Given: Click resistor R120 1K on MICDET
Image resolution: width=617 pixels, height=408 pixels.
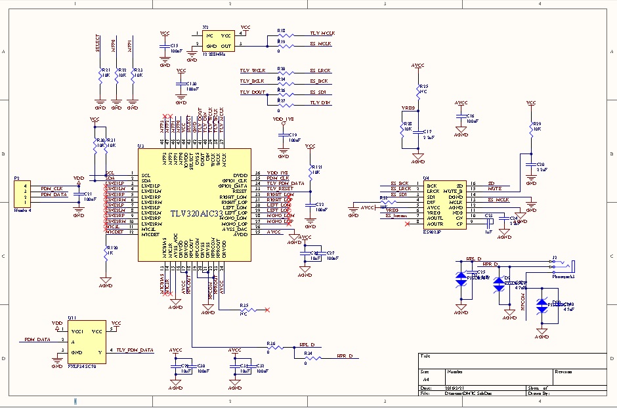Looking at the screenshot, I should (106, 254).
